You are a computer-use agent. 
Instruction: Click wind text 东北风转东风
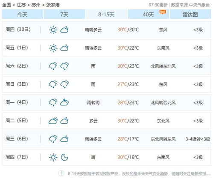(163, 139)
